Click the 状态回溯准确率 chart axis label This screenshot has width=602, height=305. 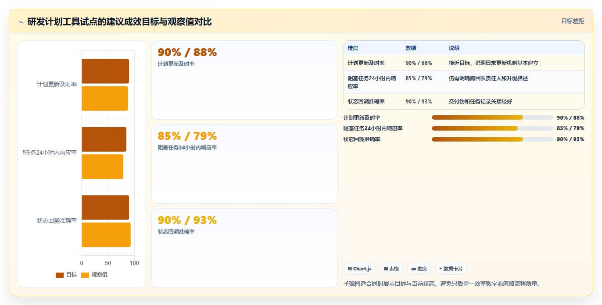click(57, 221)
